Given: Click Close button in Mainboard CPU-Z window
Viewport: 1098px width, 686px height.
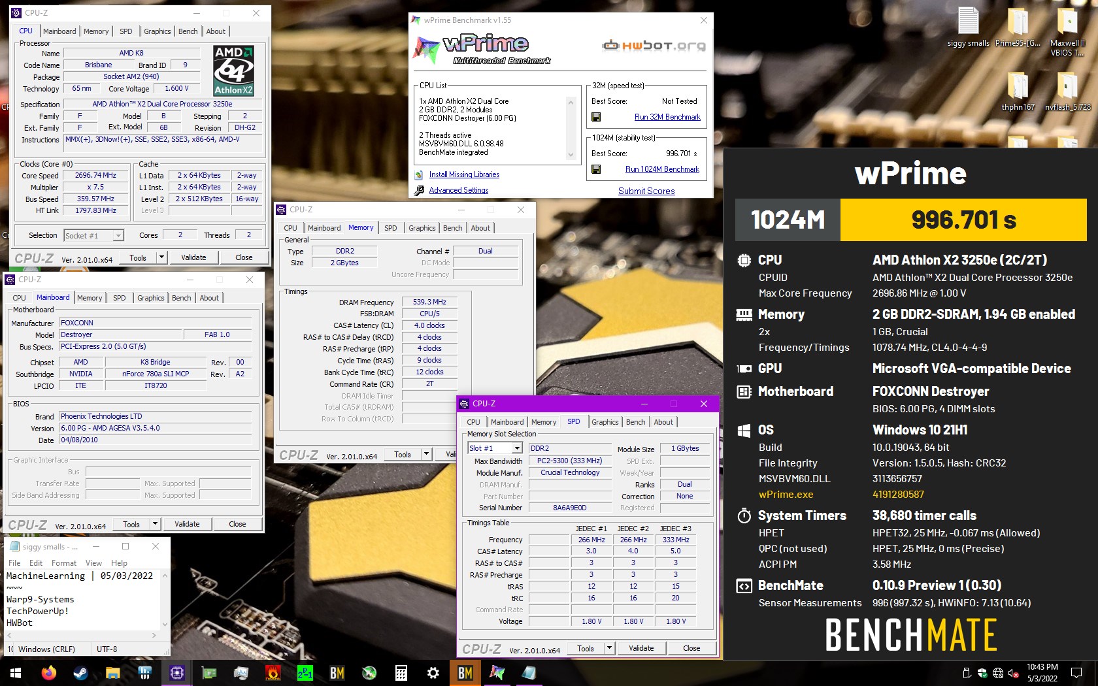Looking at the screenshot, I should pos(237,524).
